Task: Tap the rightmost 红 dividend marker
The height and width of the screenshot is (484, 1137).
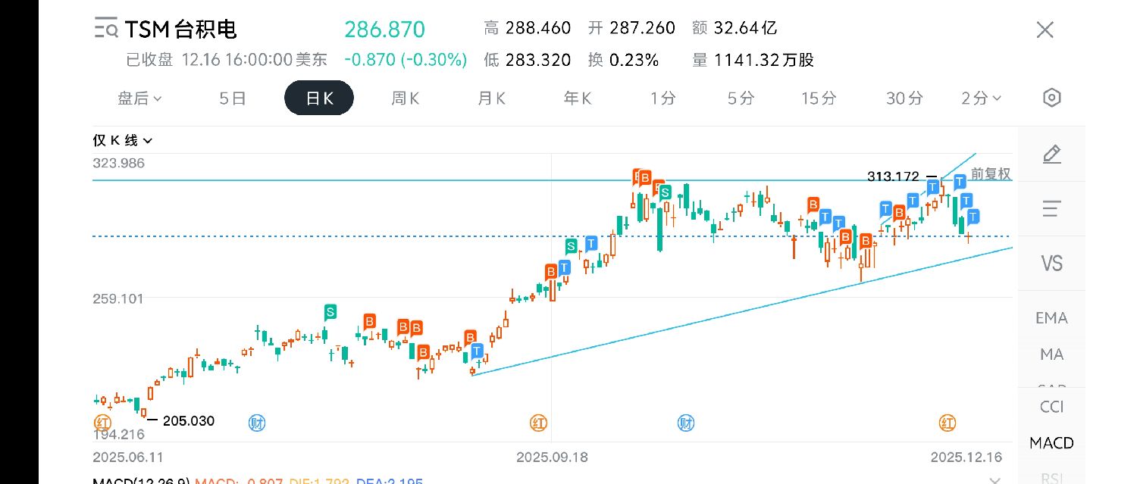Action: [947, 423]
